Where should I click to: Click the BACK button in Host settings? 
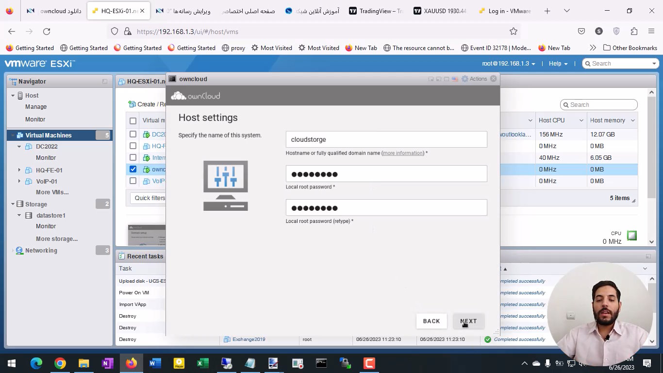point(431,321)
